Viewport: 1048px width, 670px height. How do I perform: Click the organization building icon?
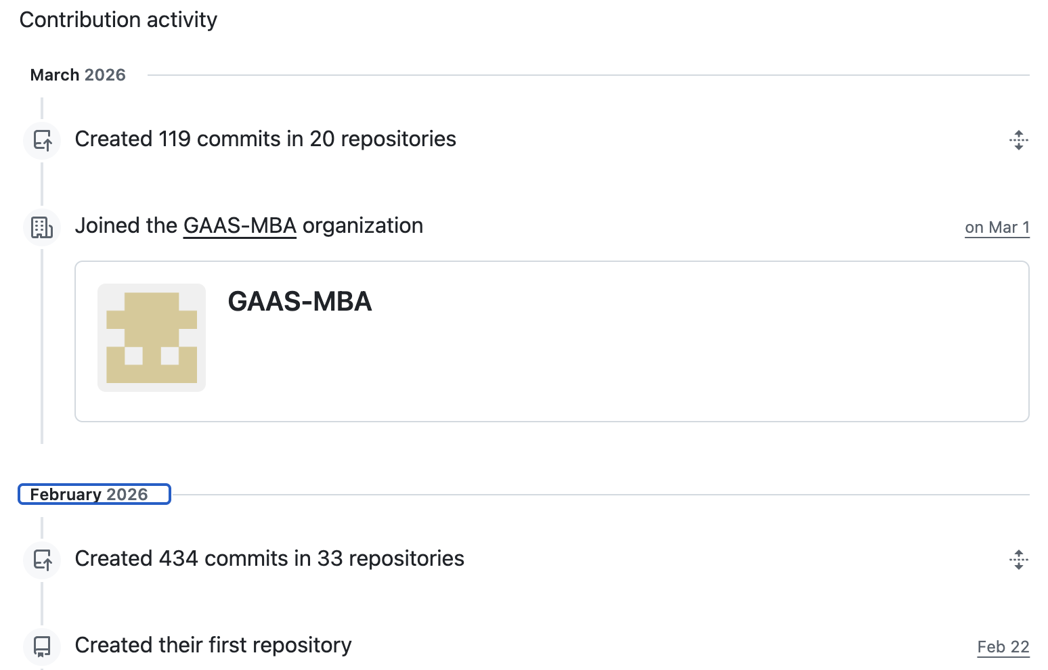pos(42,227)
